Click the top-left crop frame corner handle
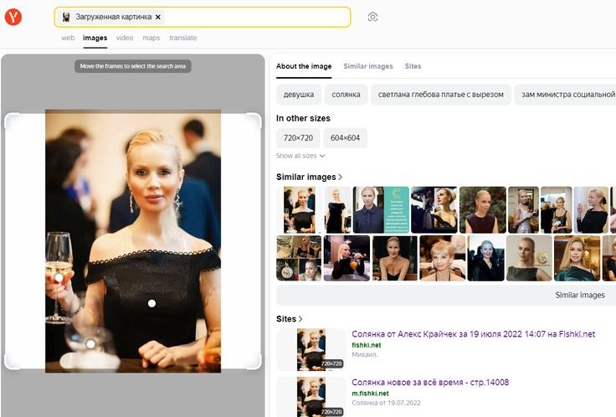 click(10, 119)
